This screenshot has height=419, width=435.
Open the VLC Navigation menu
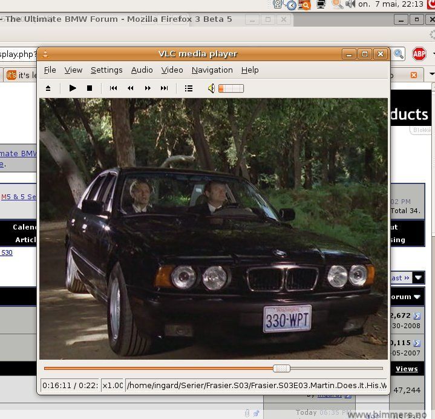212,70
